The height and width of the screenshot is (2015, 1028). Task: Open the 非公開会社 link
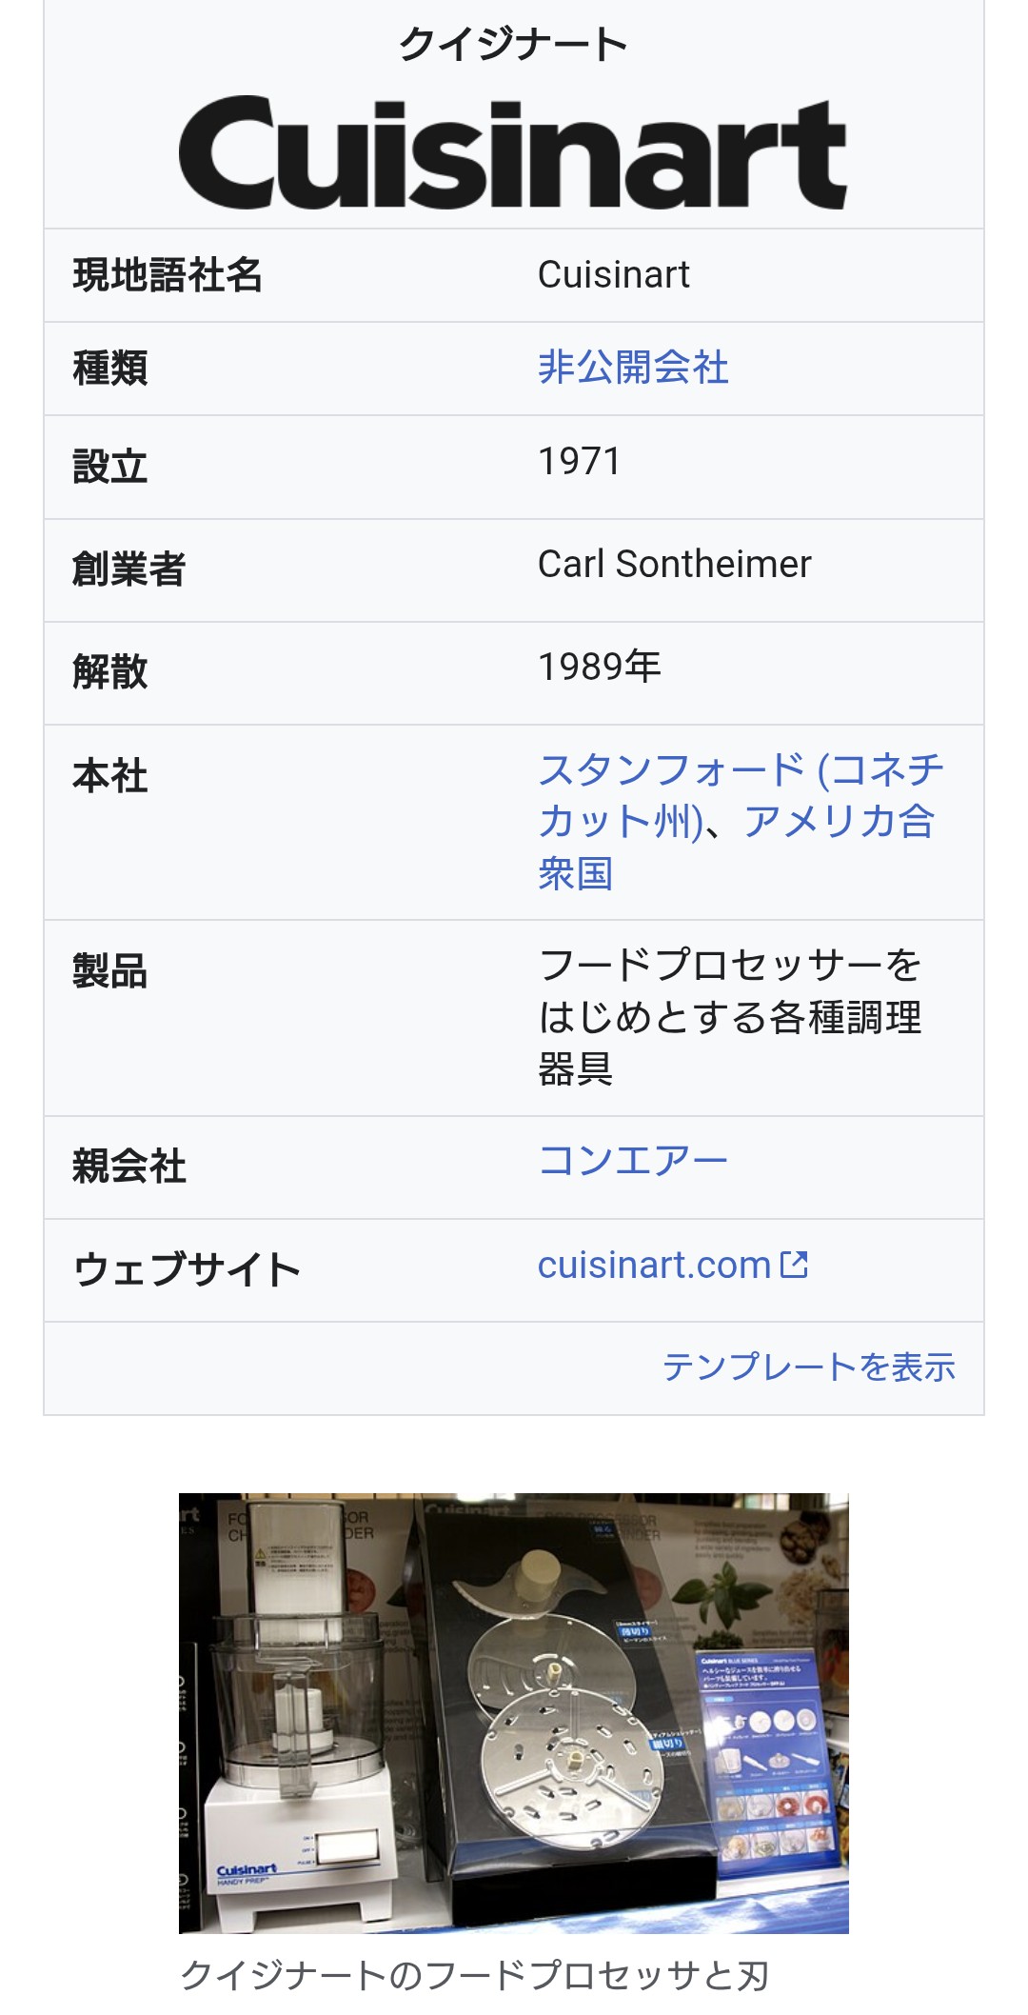click(633, 368)
